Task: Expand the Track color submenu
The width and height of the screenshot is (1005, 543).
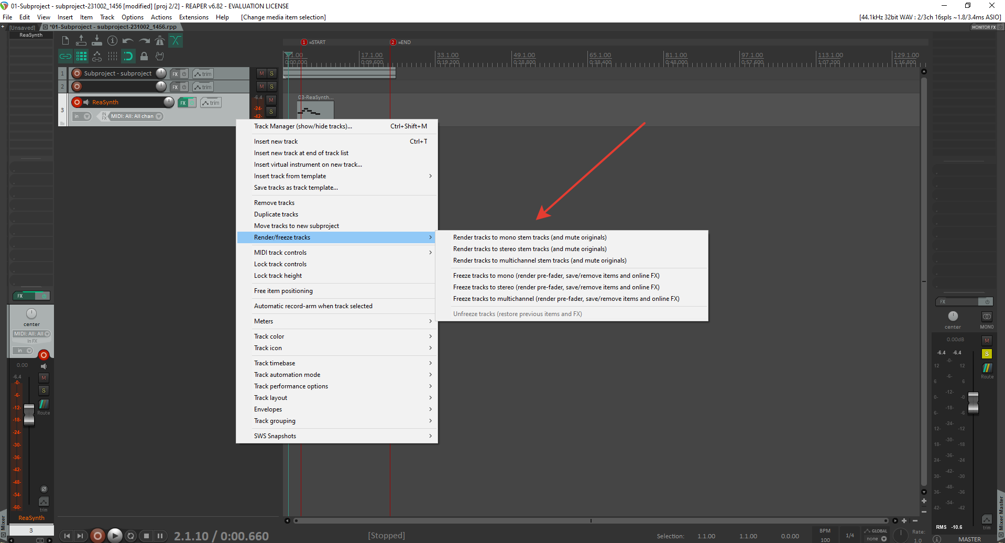Action: pos(336,336)
